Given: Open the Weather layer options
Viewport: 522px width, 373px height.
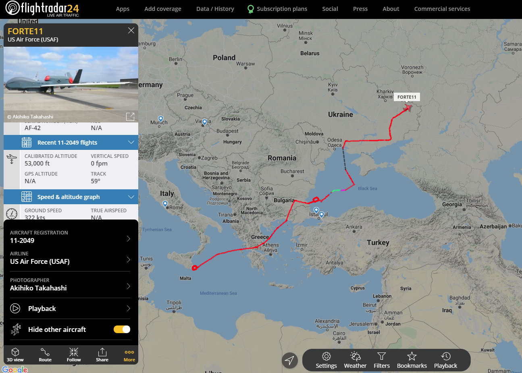Looking at the screenshot, I should (x=355, y=360).
